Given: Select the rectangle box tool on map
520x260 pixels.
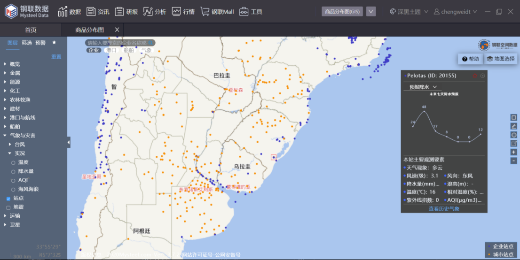Looking at the screenshot, I should point(514,118).
